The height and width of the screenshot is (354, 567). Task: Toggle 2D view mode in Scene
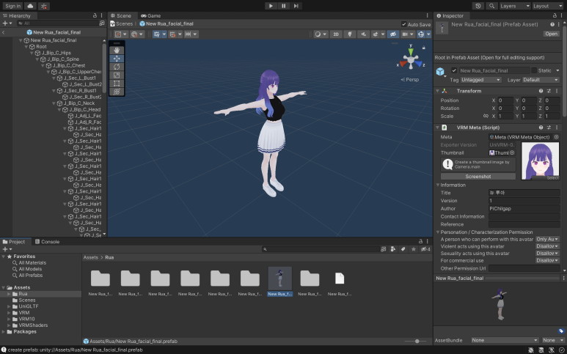pos(336,34)
